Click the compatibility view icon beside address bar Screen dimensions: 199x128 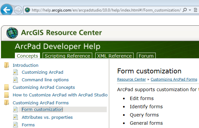click(x=196, y=10)
